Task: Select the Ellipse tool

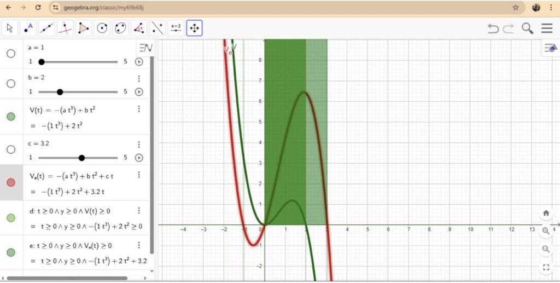Action: click(x=121, y=28)
